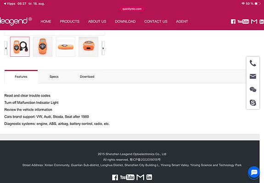Screen dimensions: 264x183
Task: Open the YouTube icon in the header
Action: (x=243, y=22)
